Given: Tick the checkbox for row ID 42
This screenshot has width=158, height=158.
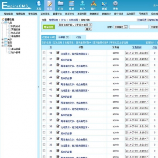Looking at the screenshot, I should pos(44,89).
